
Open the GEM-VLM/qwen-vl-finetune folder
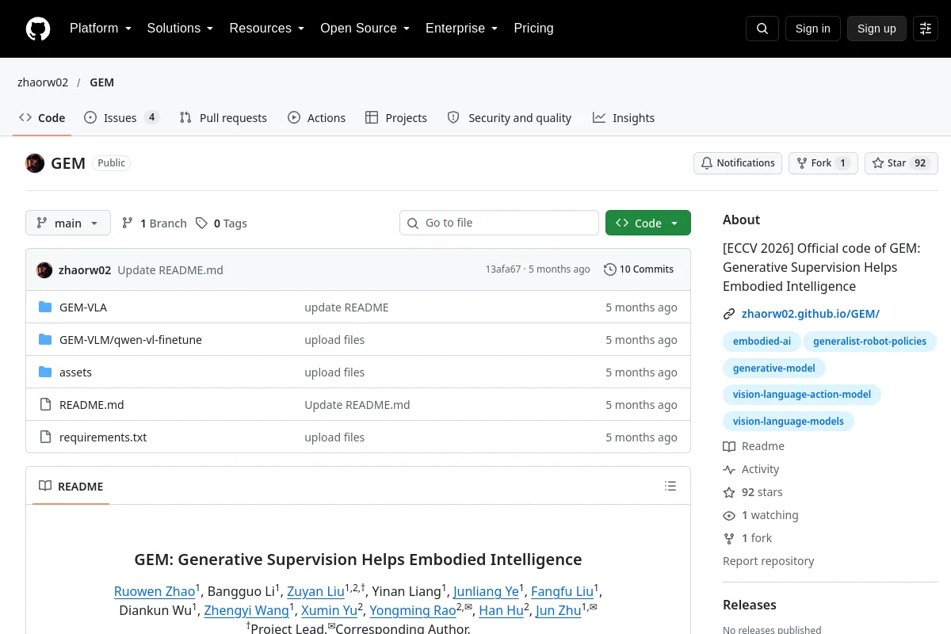(x=131, y=340)
